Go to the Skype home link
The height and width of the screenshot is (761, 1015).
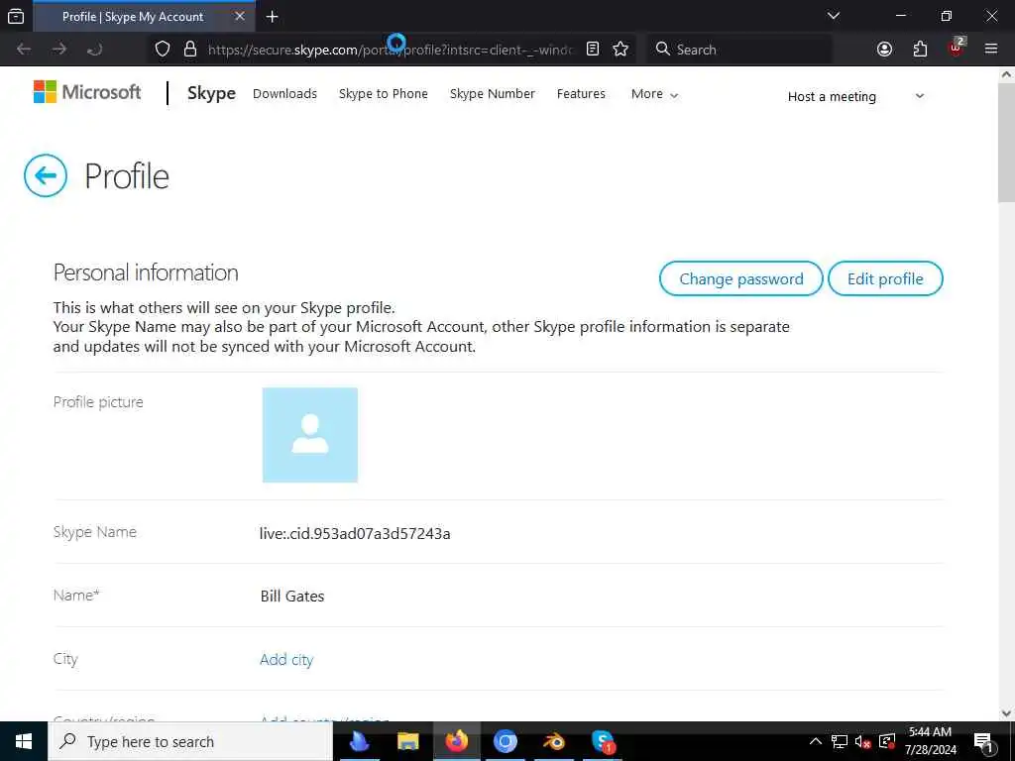tap(212, 93)
